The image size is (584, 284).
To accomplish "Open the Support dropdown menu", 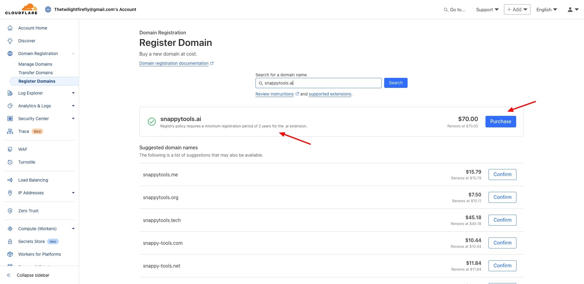I will pos(487,9).
